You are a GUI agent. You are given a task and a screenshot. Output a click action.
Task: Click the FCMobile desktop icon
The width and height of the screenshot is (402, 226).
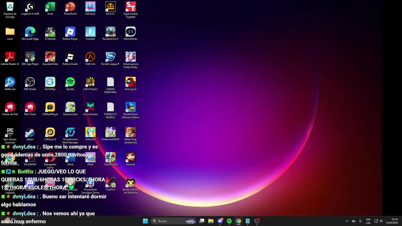tap(50, 34)
